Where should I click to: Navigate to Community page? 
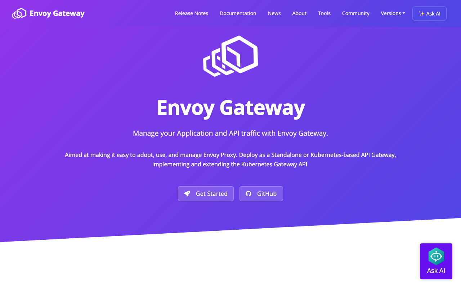(356, 13)
